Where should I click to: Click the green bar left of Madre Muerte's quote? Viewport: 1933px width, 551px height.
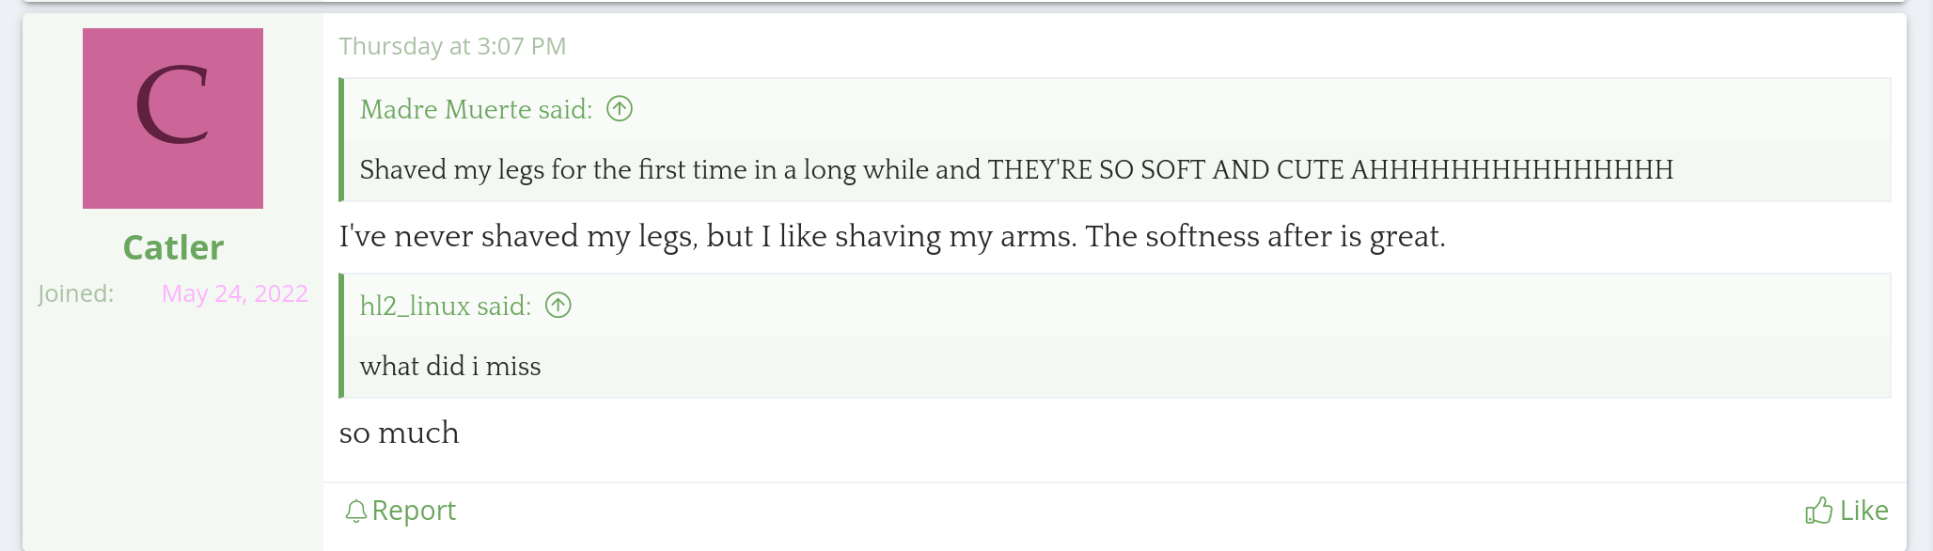coord(341,139)
